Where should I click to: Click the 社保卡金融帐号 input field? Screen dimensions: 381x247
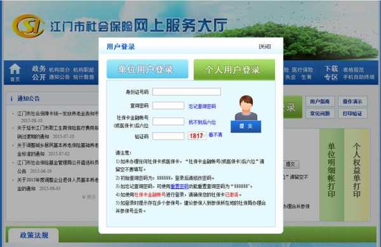click(x=168, y=122)
